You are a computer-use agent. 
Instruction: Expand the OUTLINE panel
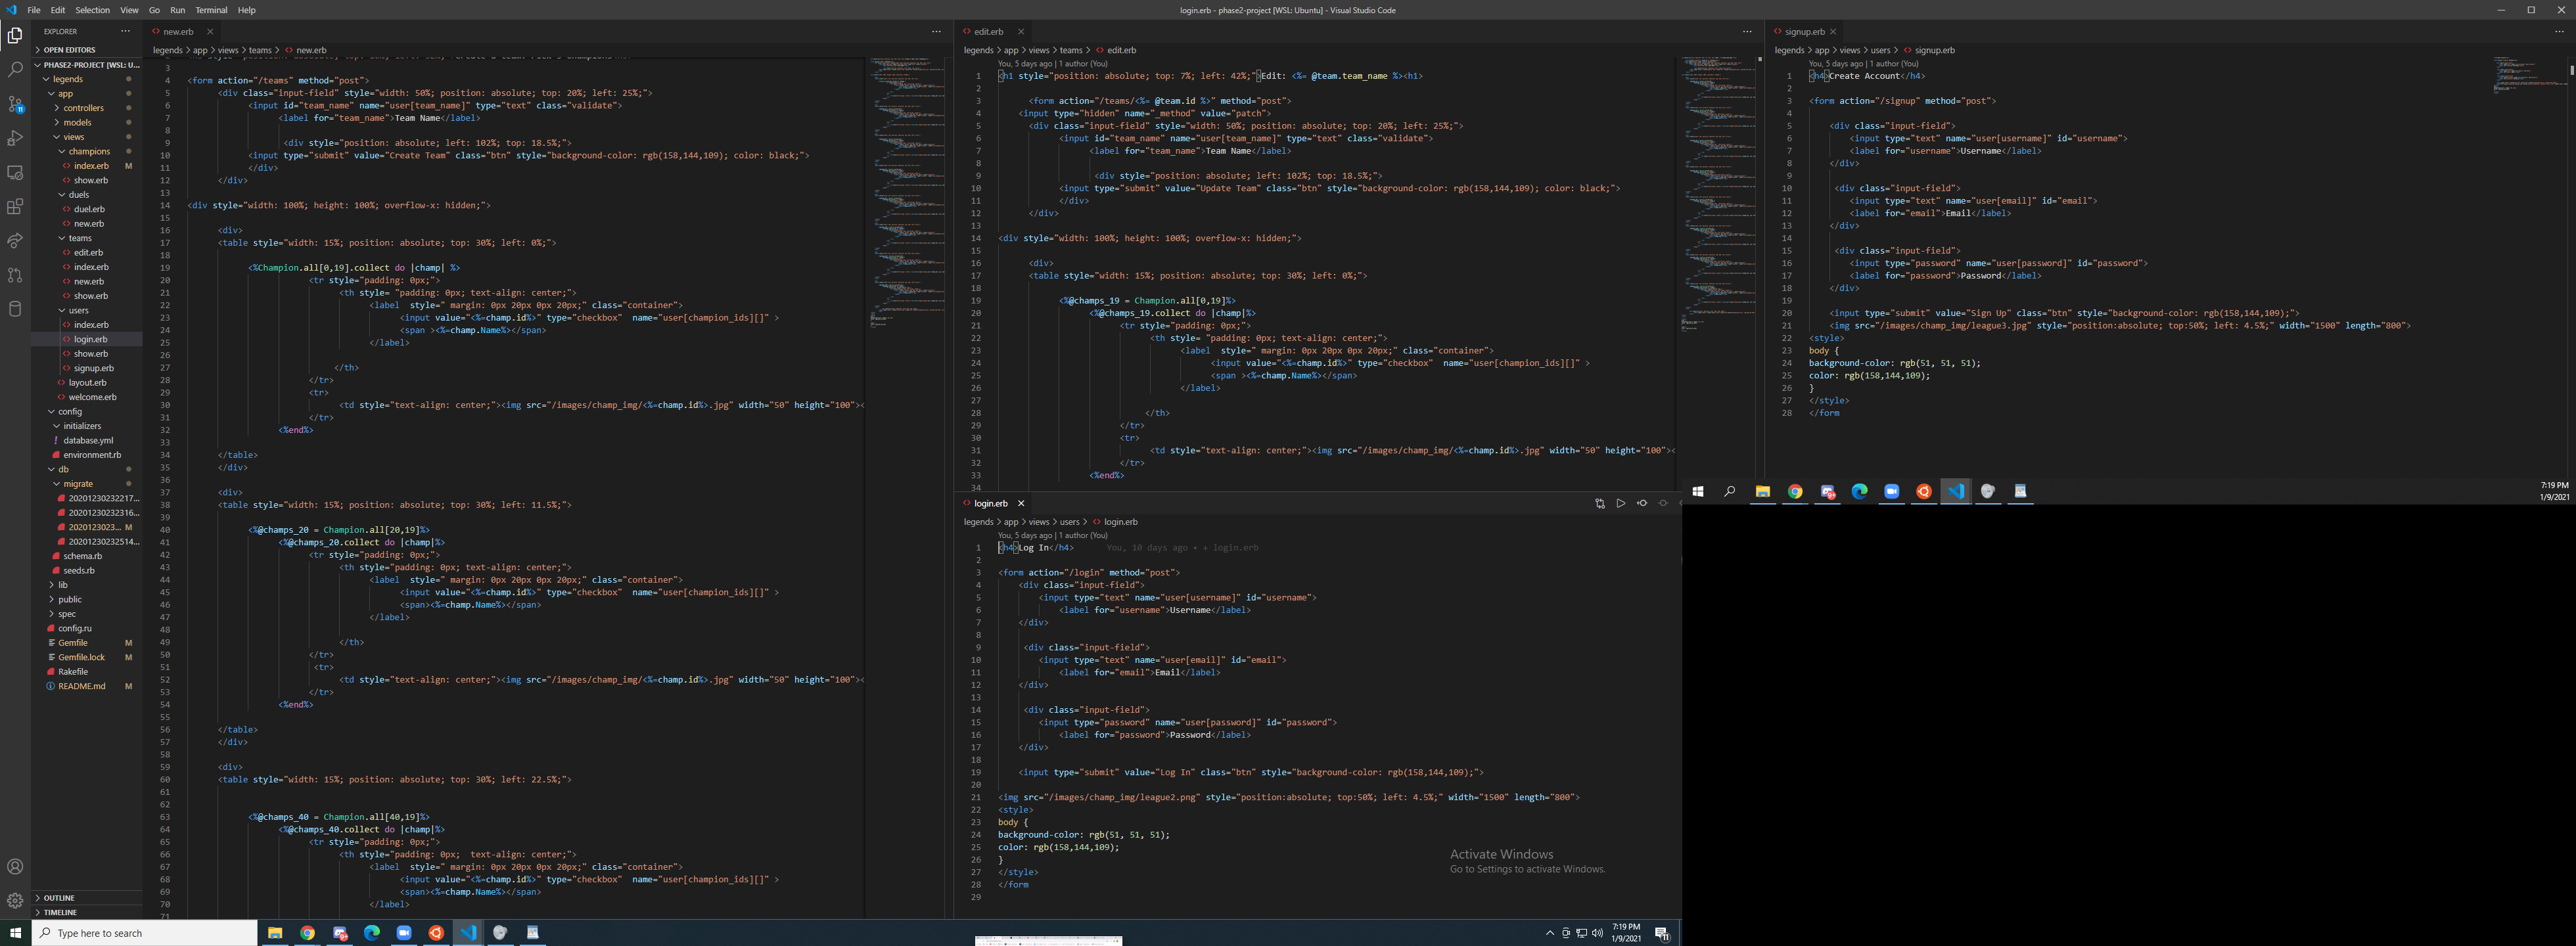59,898
